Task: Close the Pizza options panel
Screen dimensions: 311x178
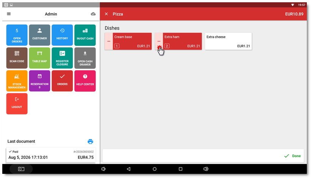Action: tap(106, 14)
